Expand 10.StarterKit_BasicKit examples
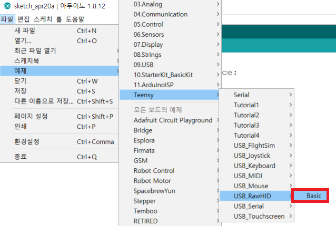The image size is (336, 226). 170,75
